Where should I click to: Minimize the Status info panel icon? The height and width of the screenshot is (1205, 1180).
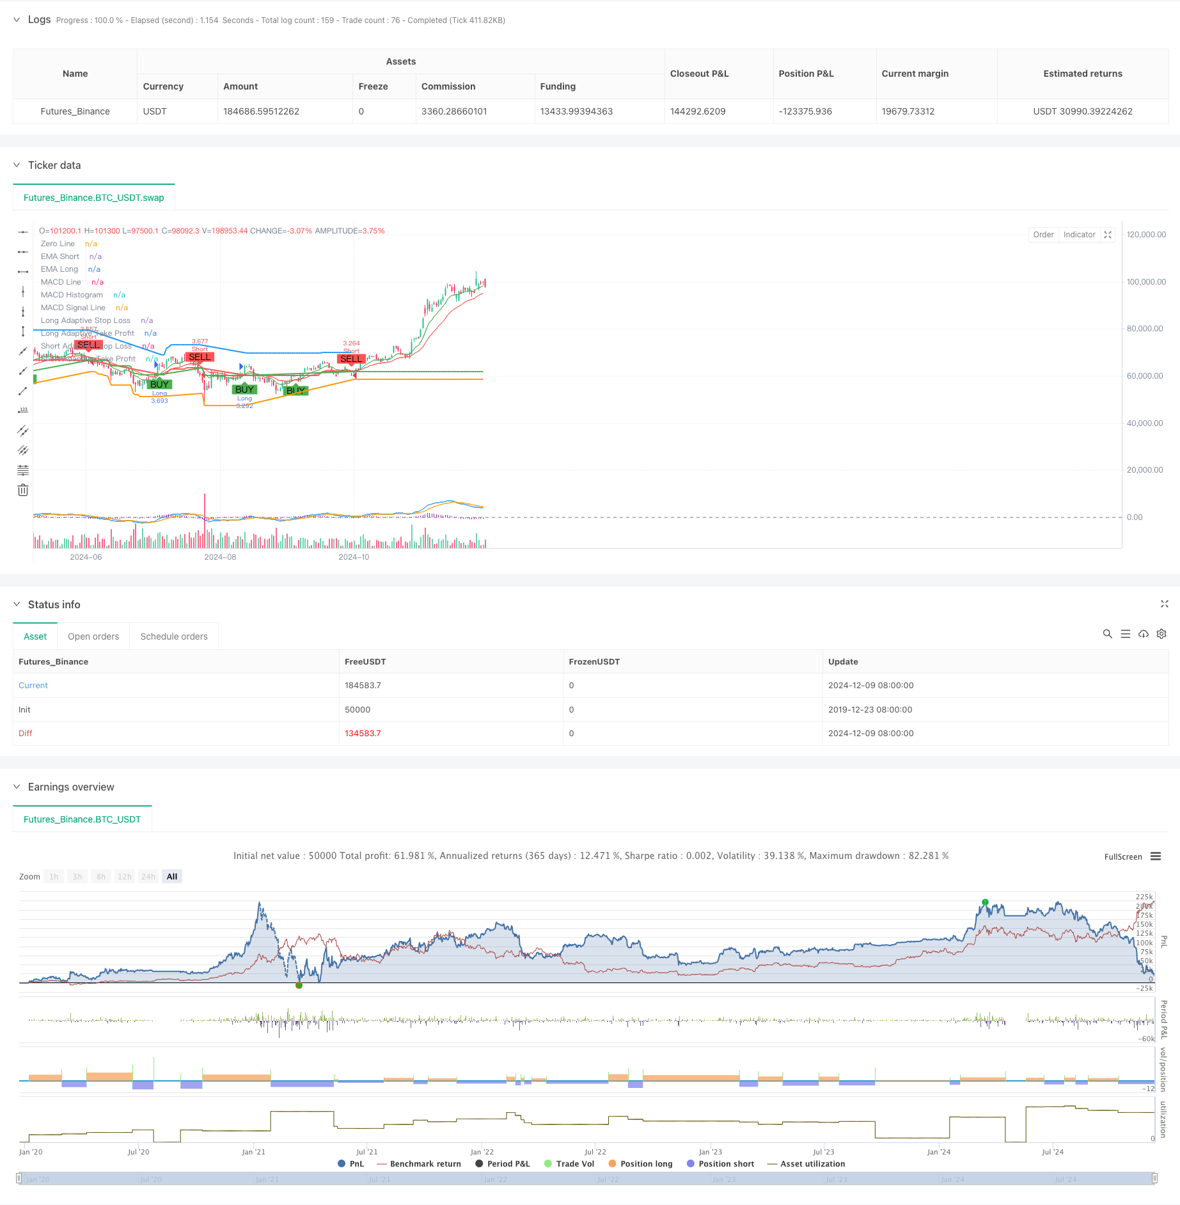pos(1165,604)
